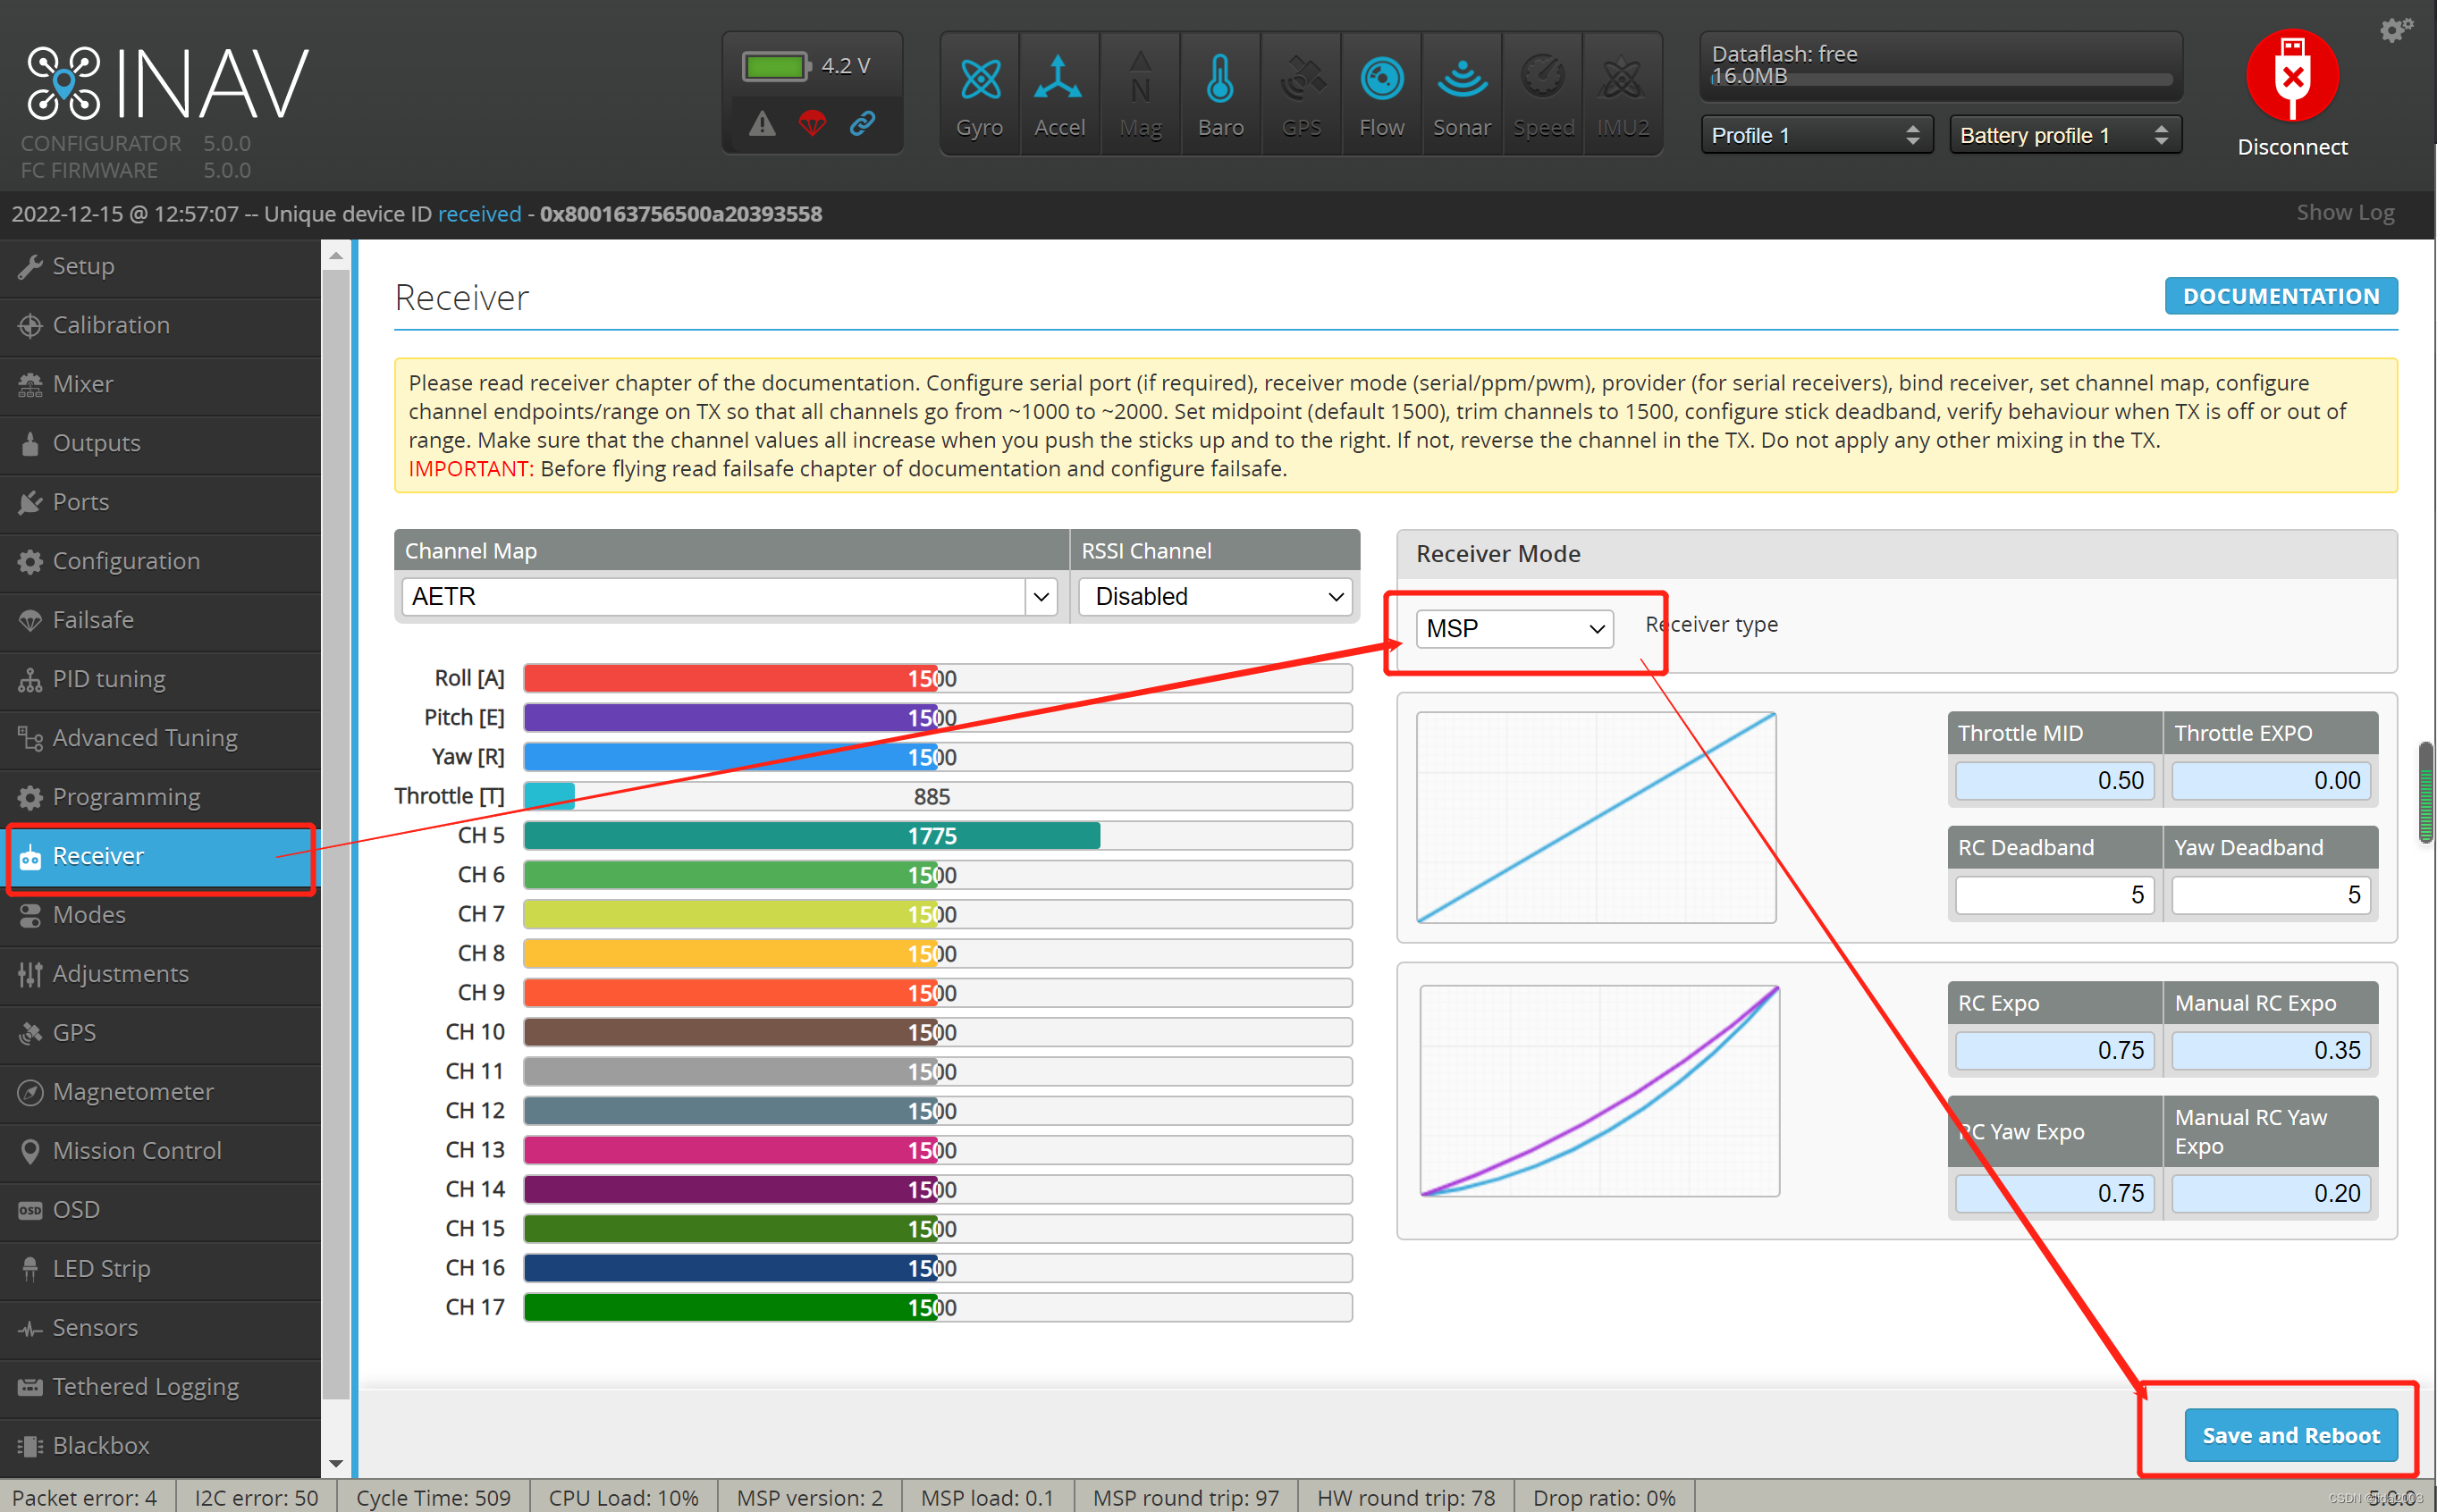Screen dimensions: 2437x1512
Task: Click the Failsafe sidebar icon
Action: [x=30, y=620]
